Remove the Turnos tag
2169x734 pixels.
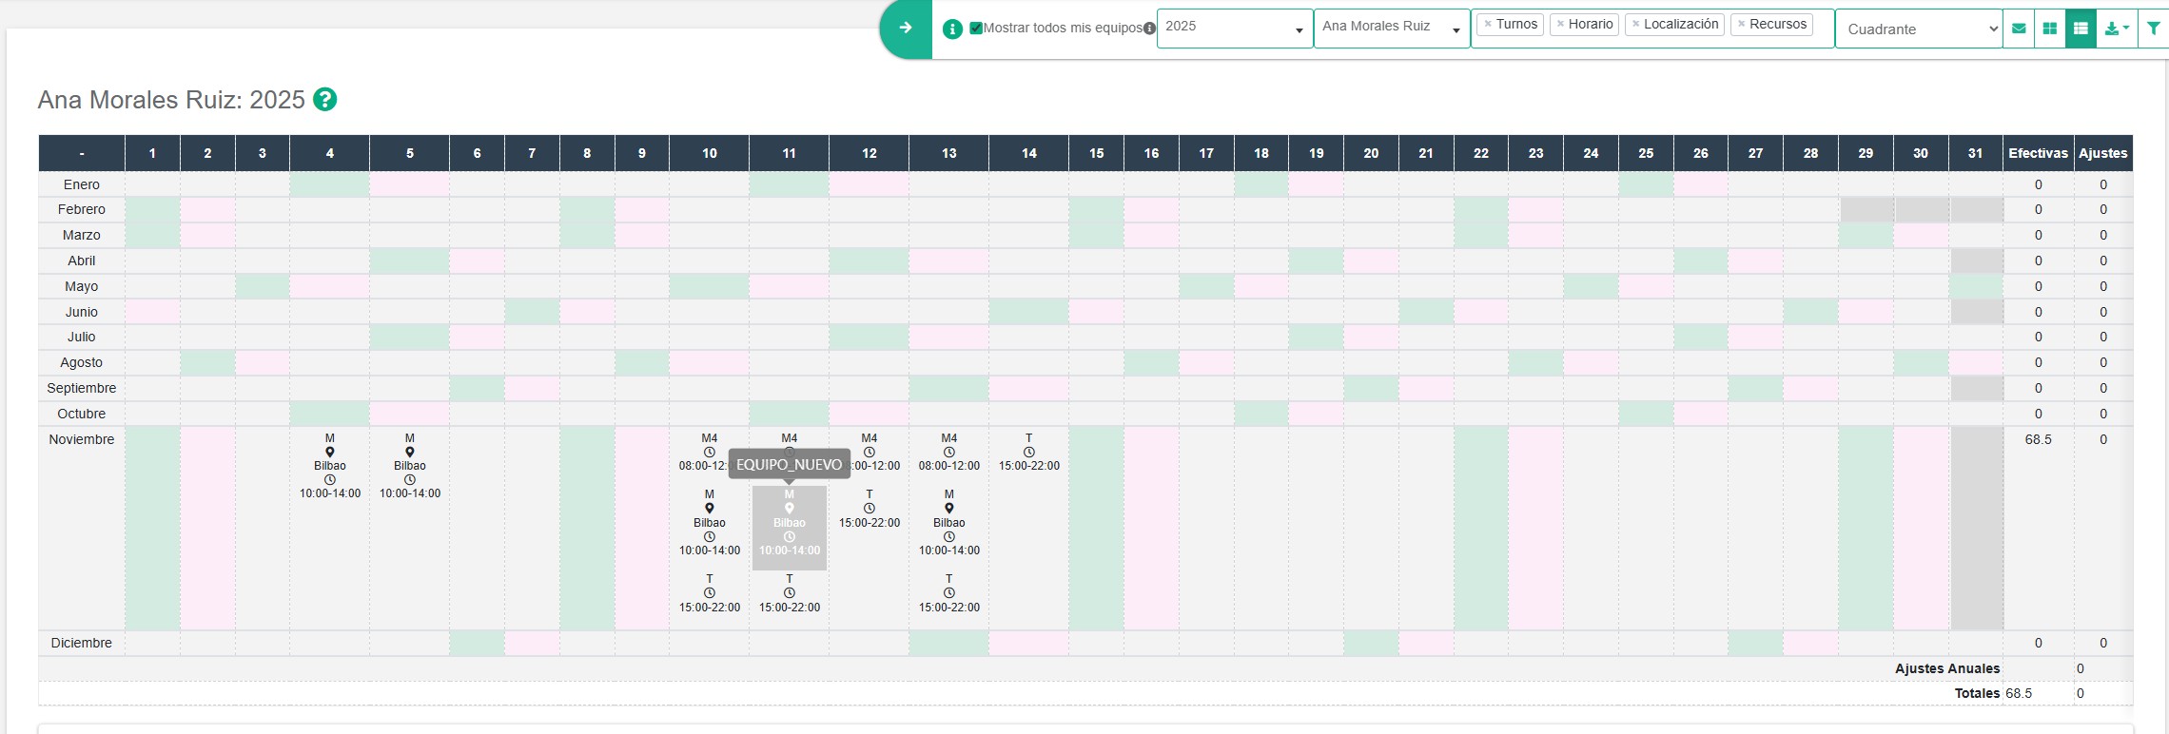coord(1488,25)
